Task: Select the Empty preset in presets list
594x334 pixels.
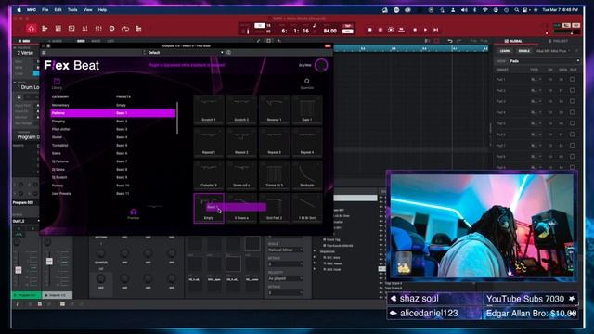Action: [122, 105]
